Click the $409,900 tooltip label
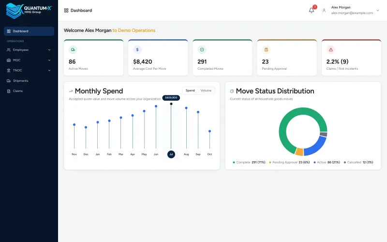This screenshot has width=387, height=242. point(171,98)
